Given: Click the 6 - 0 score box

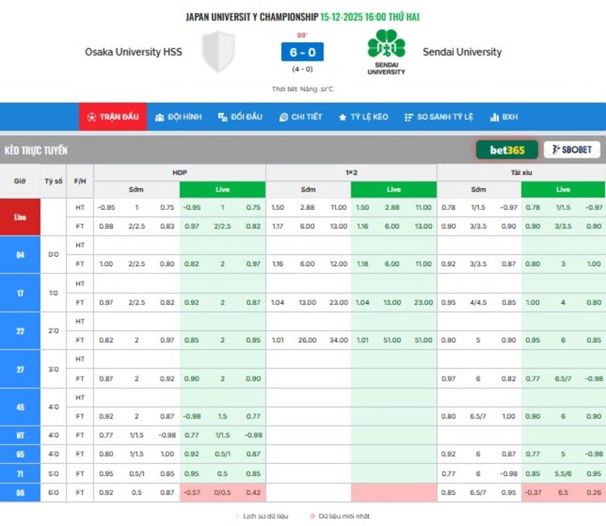Looking at the screenshot, I should coord(301,53).
